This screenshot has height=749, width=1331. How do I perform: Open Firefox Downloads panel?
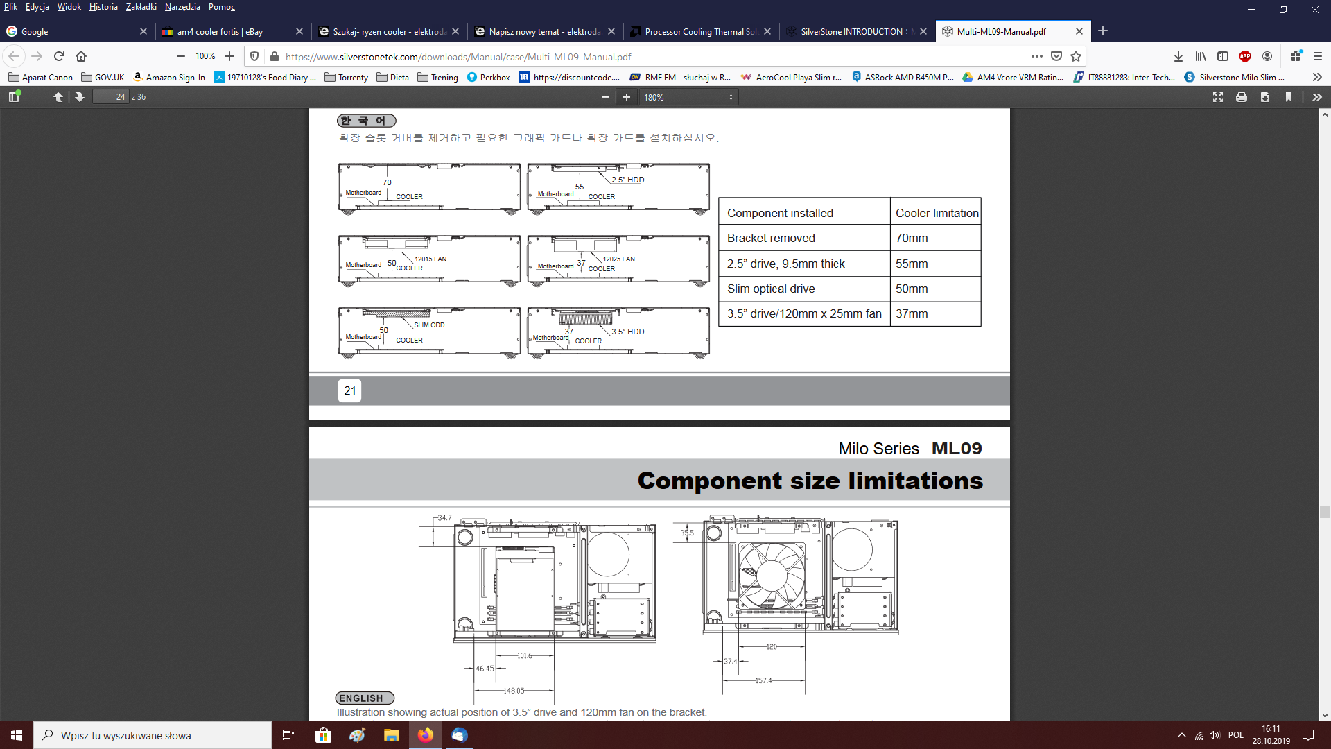[1178, 56]
